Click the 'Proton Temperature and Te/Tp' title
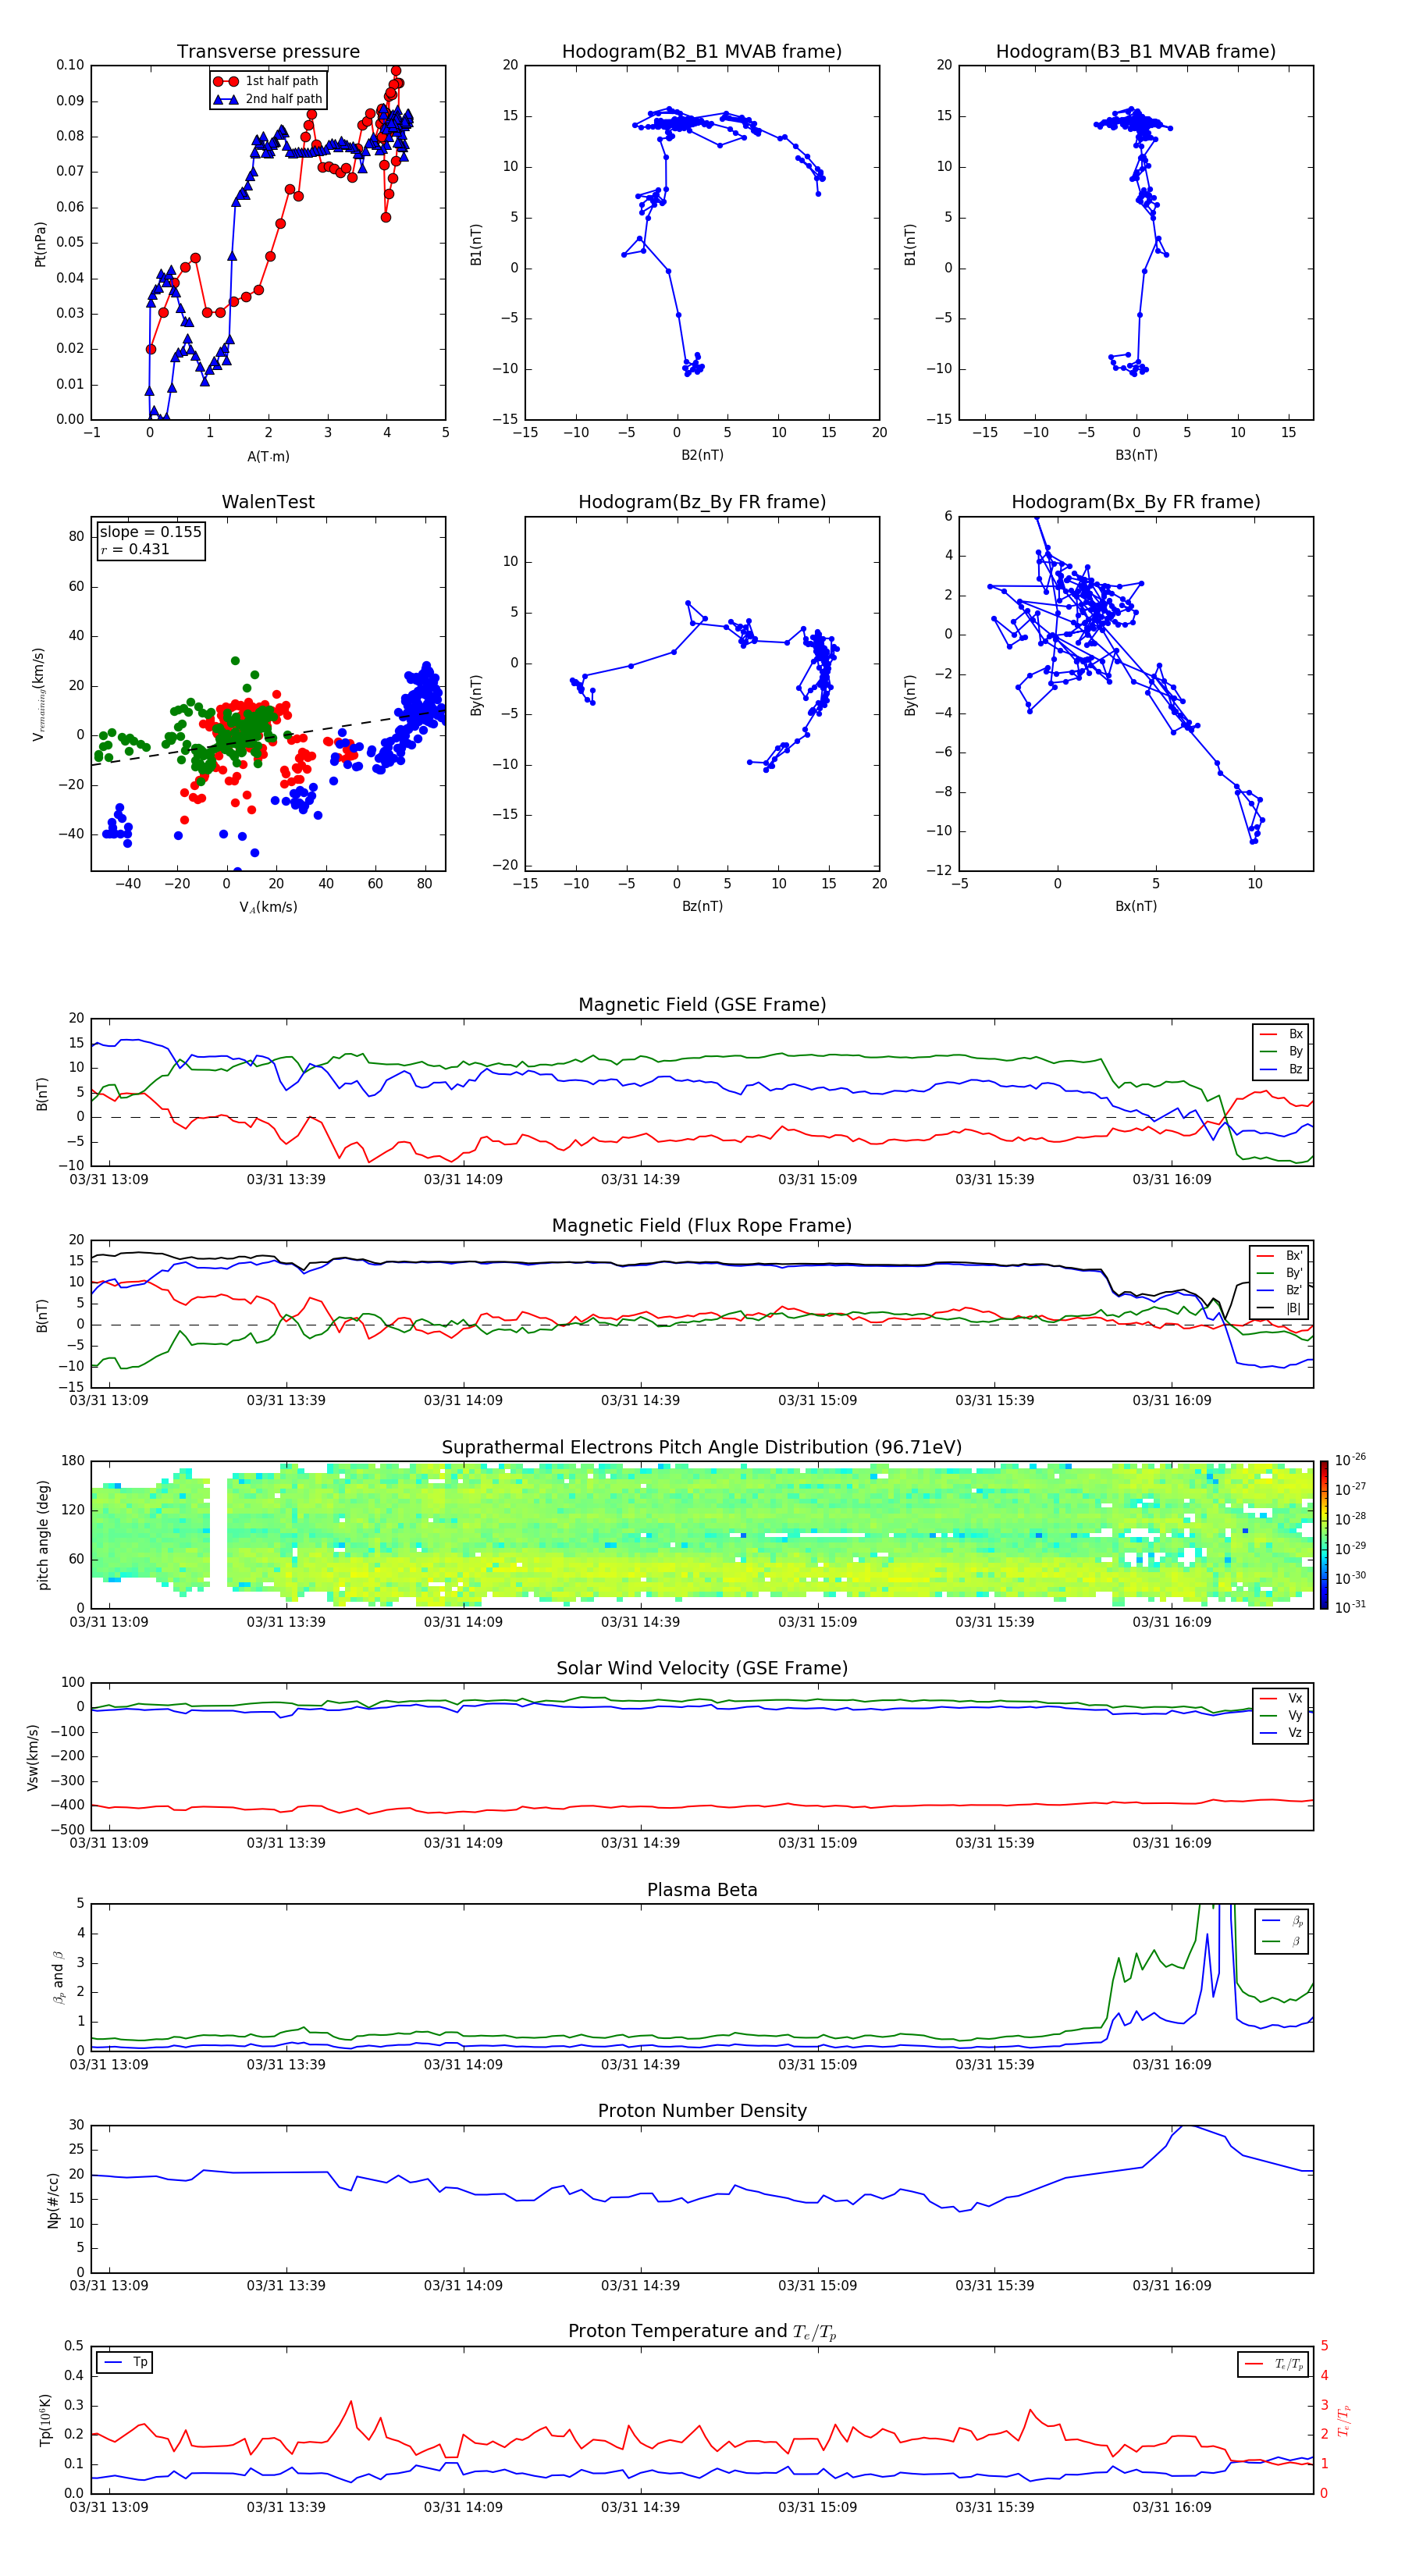This screenshot has width=1405, height=2576. 702,2332
